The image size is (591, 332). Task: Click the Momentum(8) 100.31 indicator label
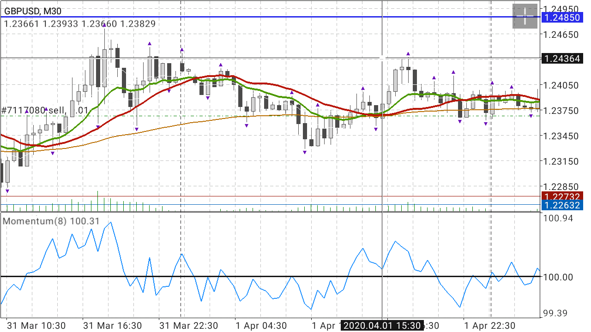click(51, 221)
